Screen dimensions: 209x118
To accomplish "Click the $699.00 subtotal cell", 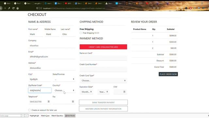I will (173, 36).
